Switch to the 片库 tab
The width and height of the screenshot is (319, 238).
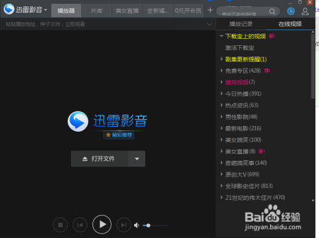click(x=96, y=11)
